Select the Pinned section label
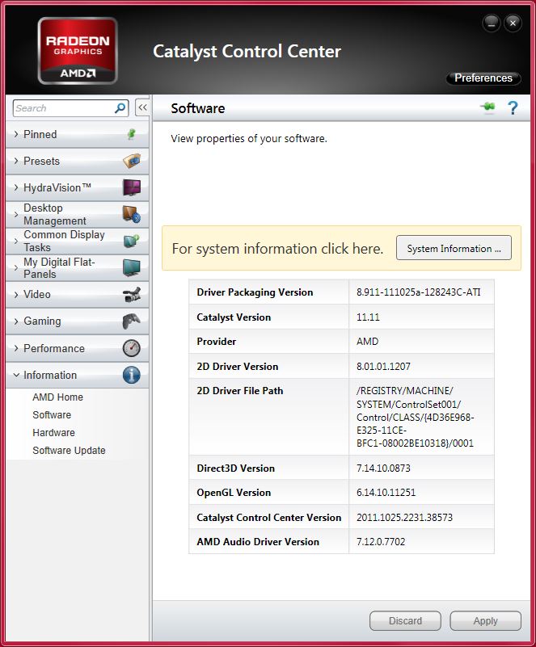536x647 pixels. [x=40, y=134]
